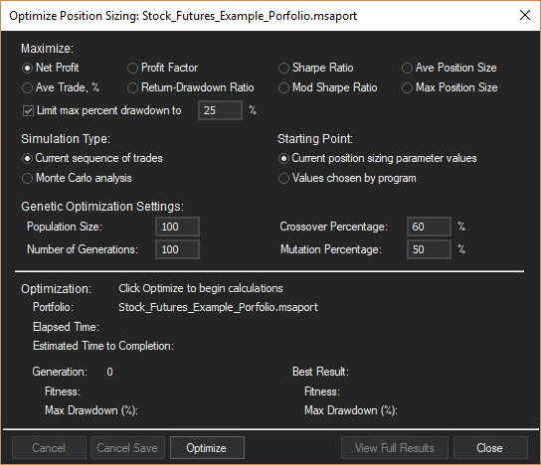Click the max drawdown percent field
This screenshot has width=541, height=465.
click(220, 110)
